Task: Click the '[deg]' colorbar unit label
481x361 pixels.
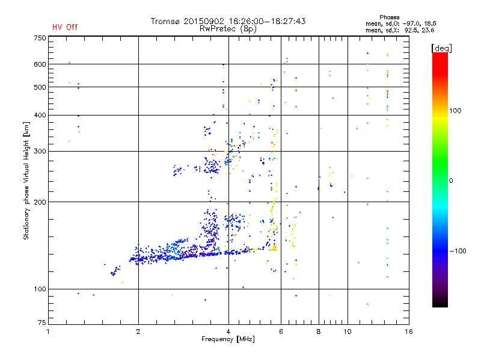Action: pyautogui.click(x=441, y=48)
